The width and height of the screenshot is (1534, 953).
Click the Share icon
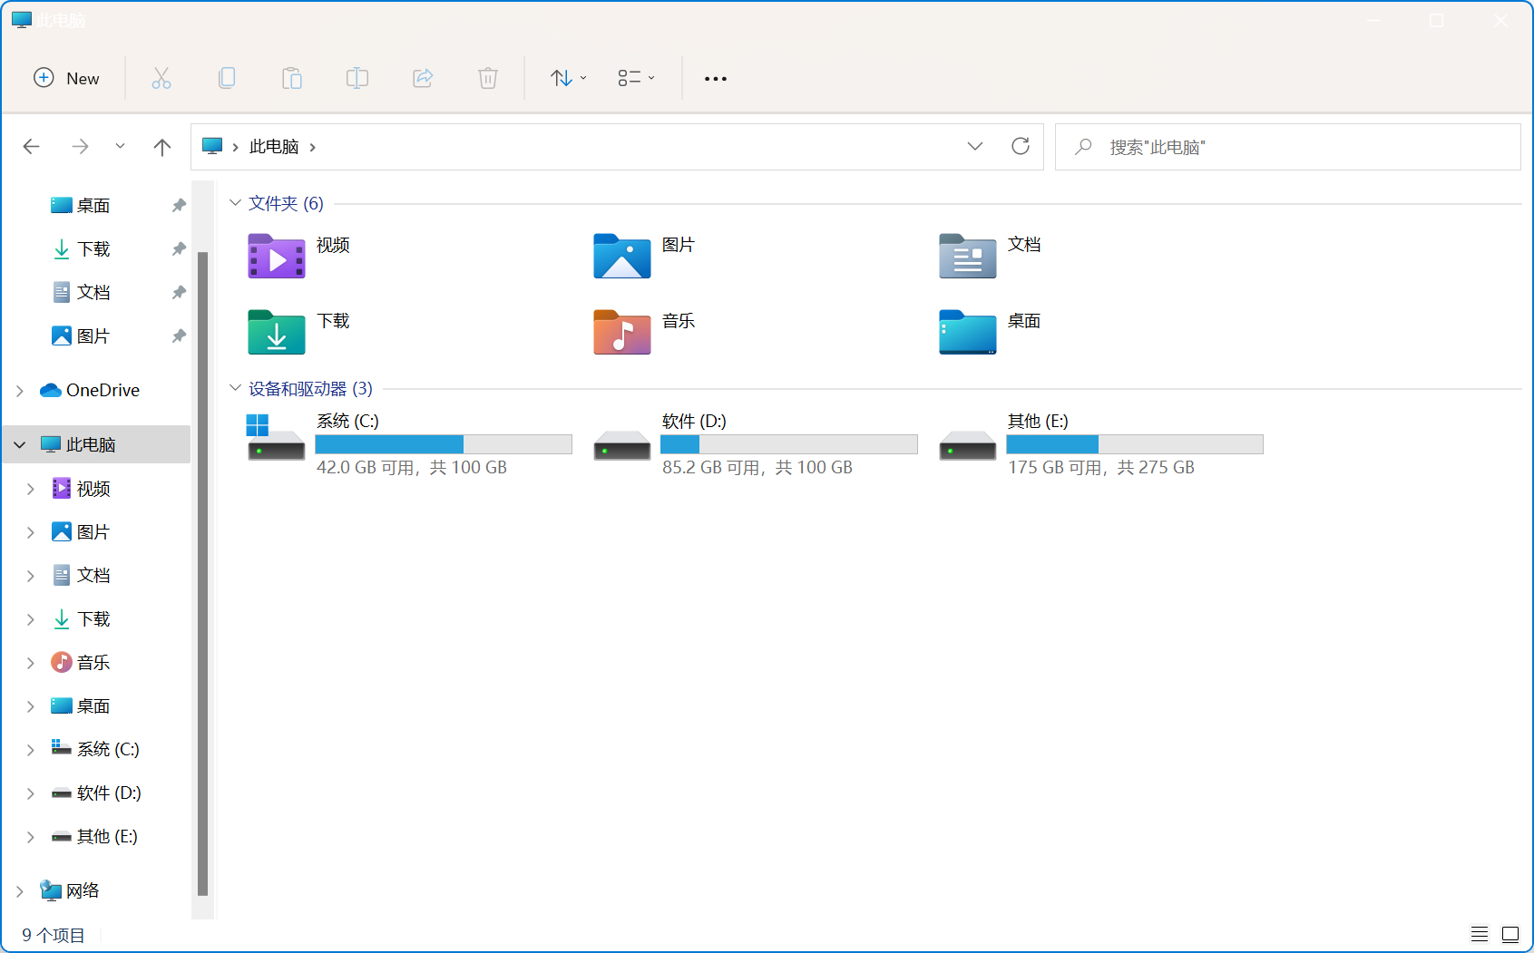pyautogui.click(x=423, y=78)
